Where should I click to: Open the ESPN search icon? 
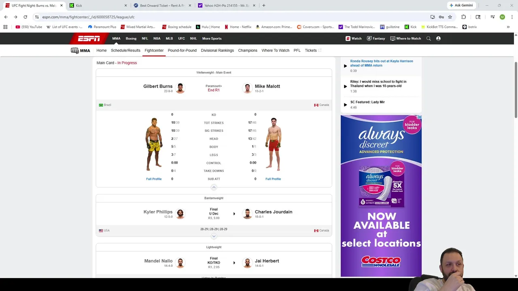point(429,38)
